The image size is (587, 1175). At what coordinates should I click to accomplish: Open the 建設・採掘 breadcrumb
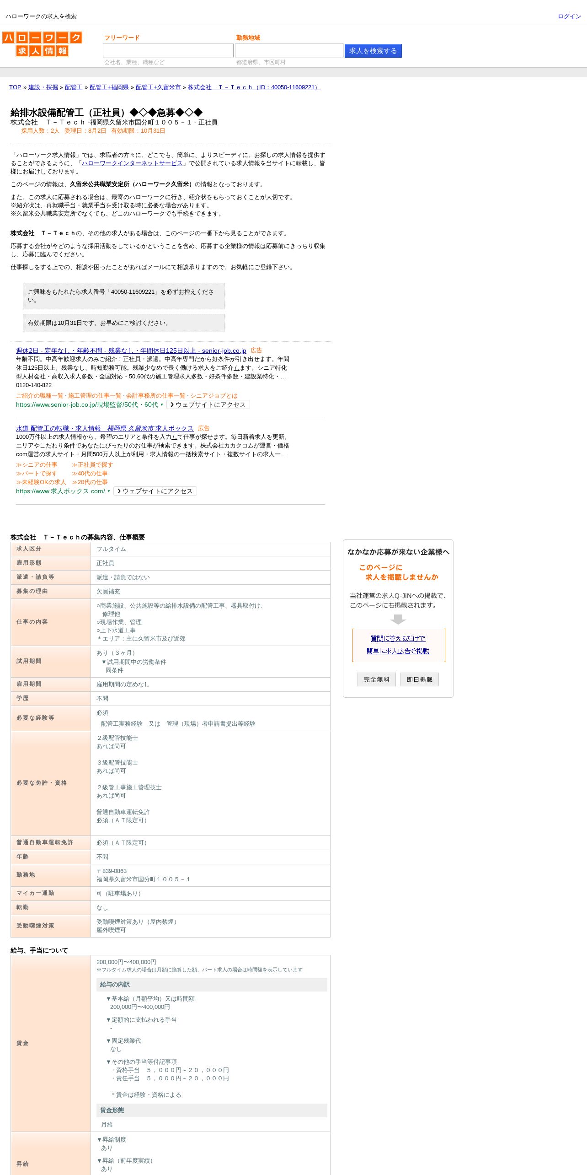(x=43, y=87)
